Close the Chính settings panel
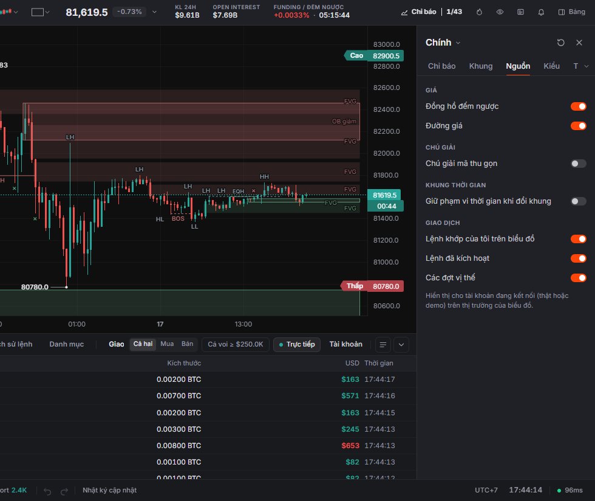595x501 pixels. pos(579,43)
